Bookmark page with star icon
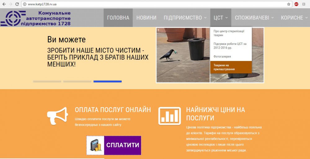 click(x=289, y=4)
